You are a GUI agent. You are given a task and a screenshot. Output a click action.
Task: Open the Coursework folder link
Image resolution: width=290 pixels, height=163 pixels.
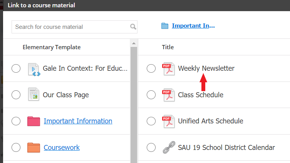pos(62,148)
